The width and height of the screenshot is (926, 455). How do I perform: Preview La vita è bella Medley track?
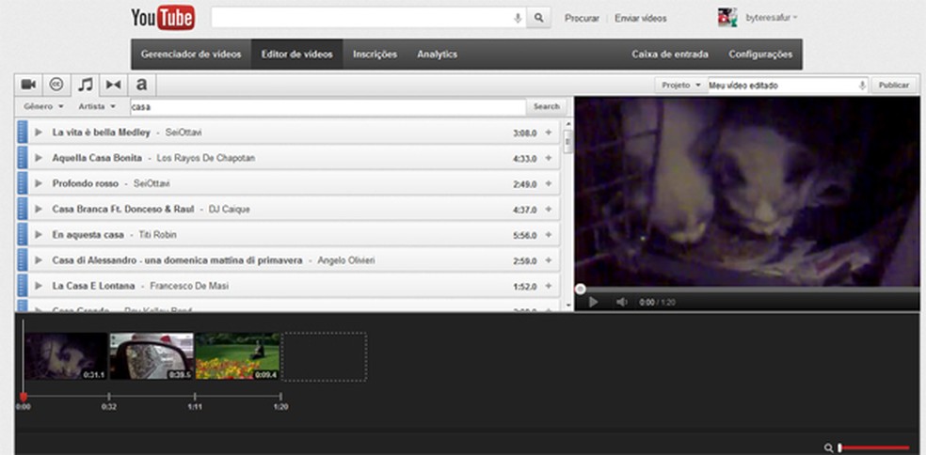click(39, 133)
